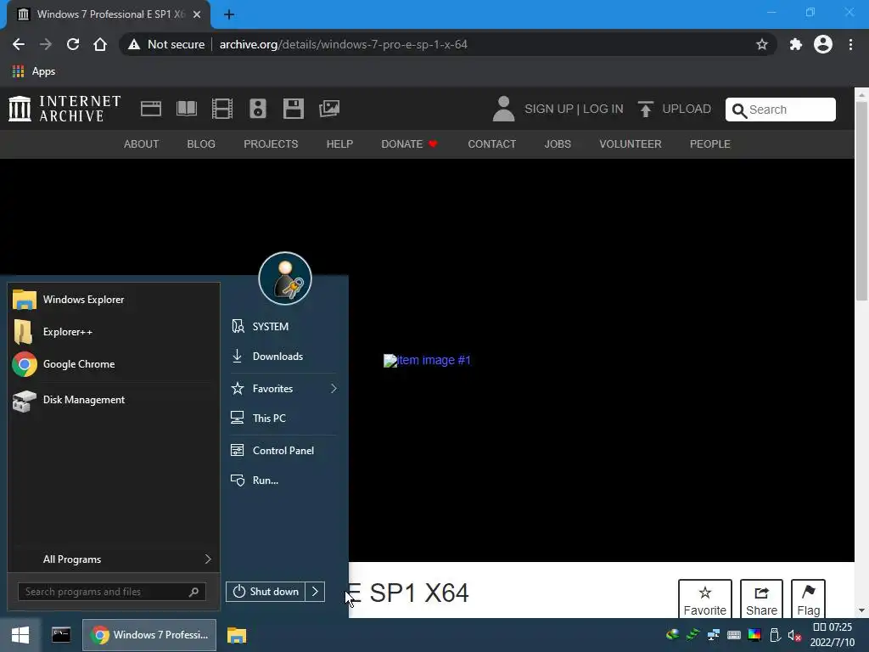
Task: Open File Explorer from taskbar
Action: (237, 635)
